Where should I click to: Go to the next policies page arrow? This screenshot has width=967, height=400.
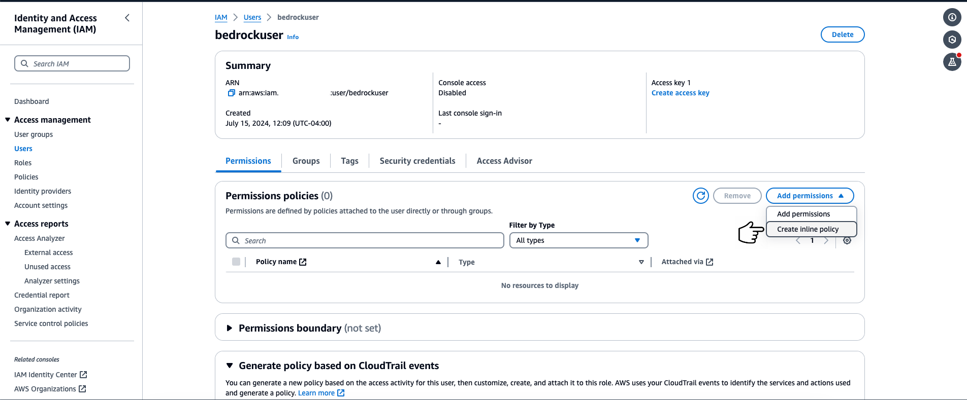click(x=826, y=241)
